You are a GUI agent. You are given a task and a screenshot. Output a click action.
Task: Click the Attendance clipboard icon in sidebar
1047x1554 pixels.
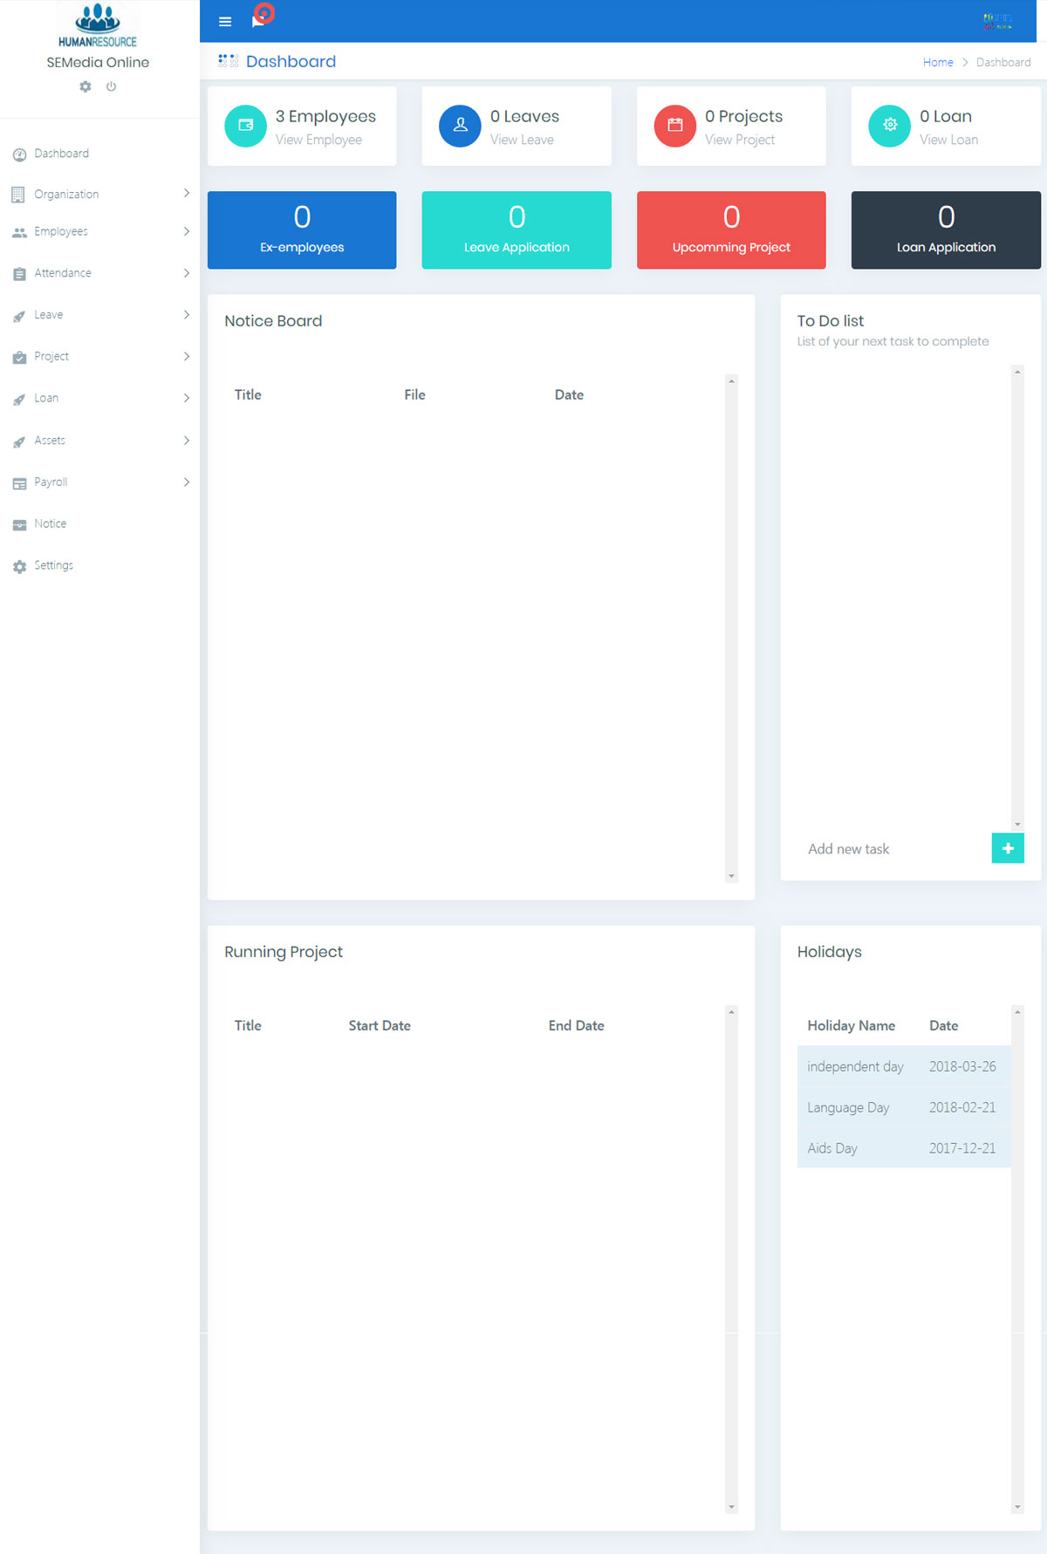(x=19, y=274)
